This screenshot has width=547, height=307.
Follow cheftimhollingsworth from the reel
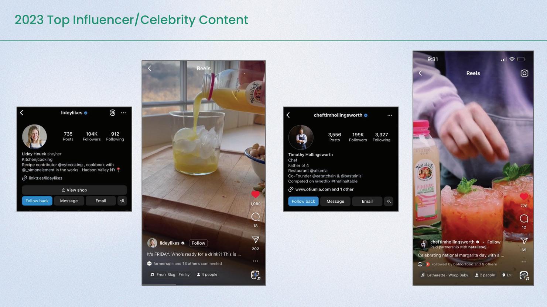pos(494,242)
